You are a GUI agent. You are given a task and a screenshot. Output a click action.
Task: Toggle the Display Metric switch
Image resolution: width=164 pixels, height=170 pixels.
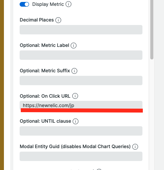point(24,4)
